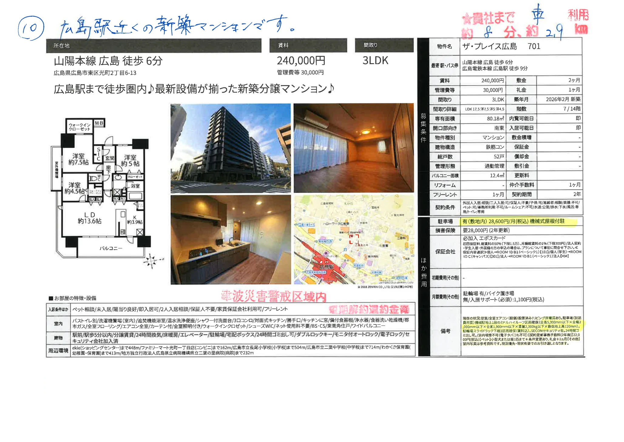Click the 最寄駅・バス停 row label

(445, 66)
